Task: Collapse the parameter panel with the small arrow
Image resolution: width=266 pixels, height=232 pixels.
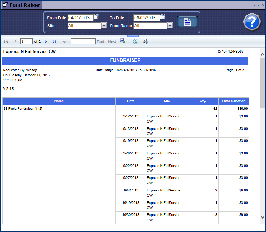Action: 133,36
